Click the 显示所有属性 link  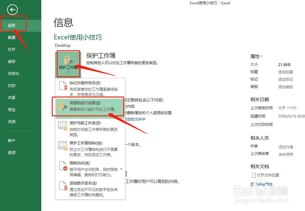click(261, 184)
